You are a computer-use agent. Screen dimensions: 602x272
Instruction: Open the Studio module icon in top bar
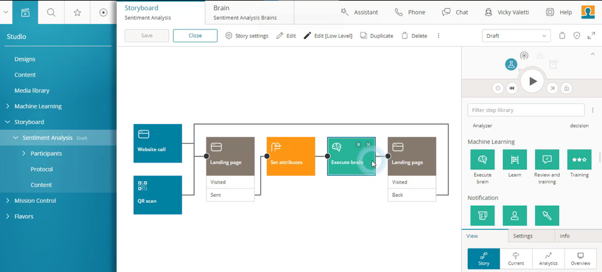pyautogui.click(x=25, y=12)
